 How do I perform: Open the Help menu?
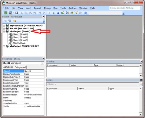93,8
